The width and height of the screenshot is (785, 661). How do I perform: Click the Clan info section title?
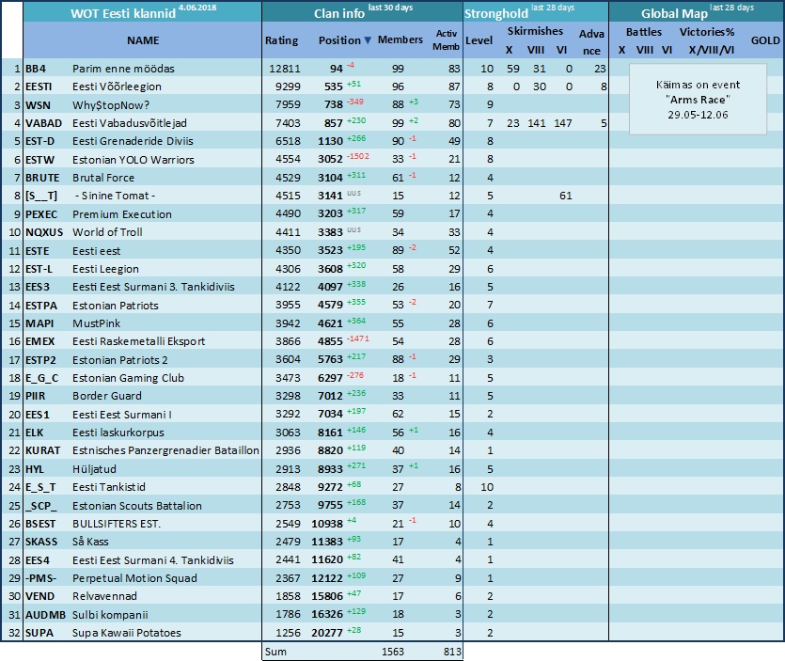click(x=339, y=13)
